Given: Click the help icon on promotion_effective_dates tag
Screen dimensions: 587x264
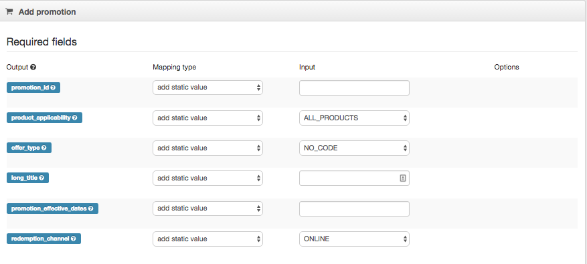Looking at the screenshot, I should click(90, 209).
